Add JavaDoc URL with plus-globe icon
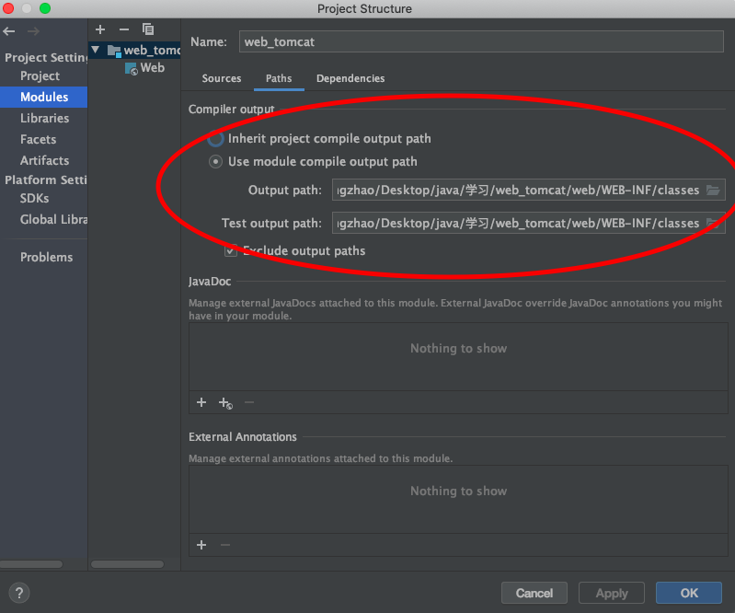This screenshot has width=735, height=613. pos(225,403)
